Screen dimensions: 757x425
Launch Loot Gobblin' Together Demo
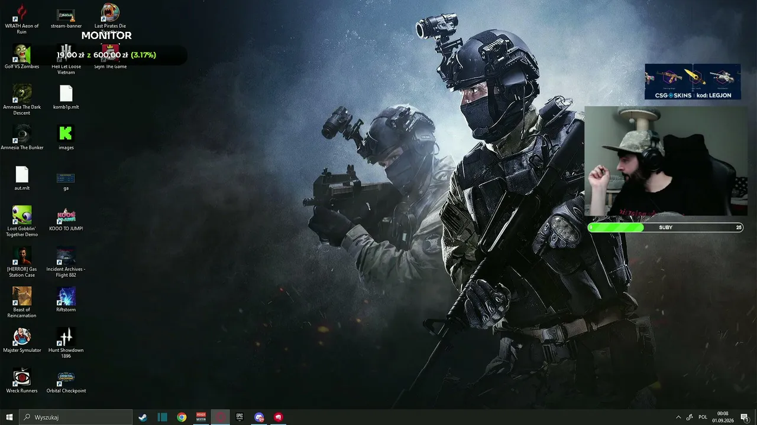click(x=22, y=221)
